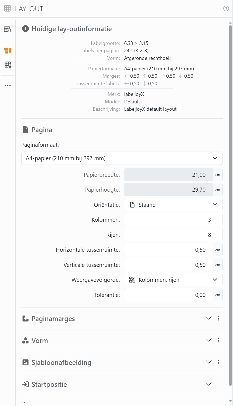
Task: Click the shapes icon beside Vorm
Action: click(x=25, y=340)
